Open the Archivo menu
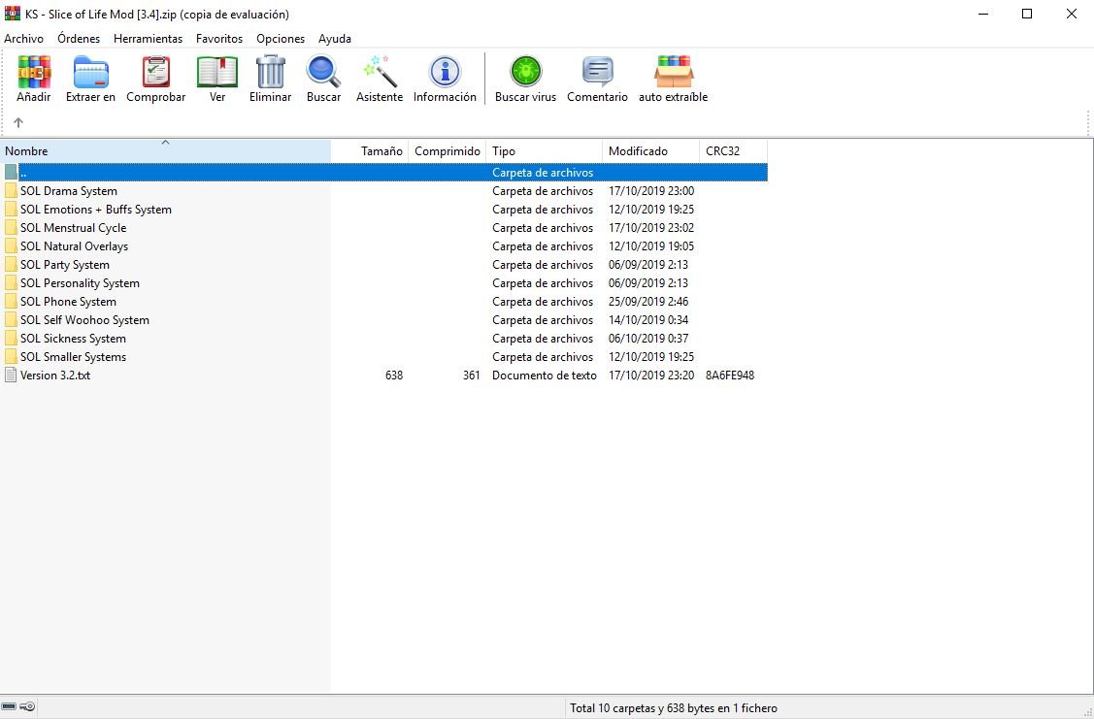The image size is (1094, 719). tap(23, 39)
